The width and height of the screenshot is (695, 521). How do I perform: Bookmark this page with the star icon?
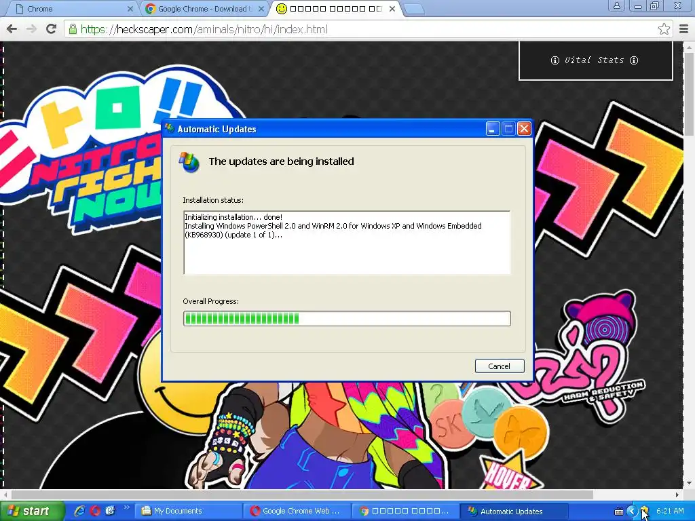[664, 29]
